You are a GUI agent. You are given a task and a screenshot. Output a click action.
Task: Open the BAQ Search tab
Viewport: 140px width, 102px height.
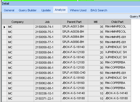point(99,10)
